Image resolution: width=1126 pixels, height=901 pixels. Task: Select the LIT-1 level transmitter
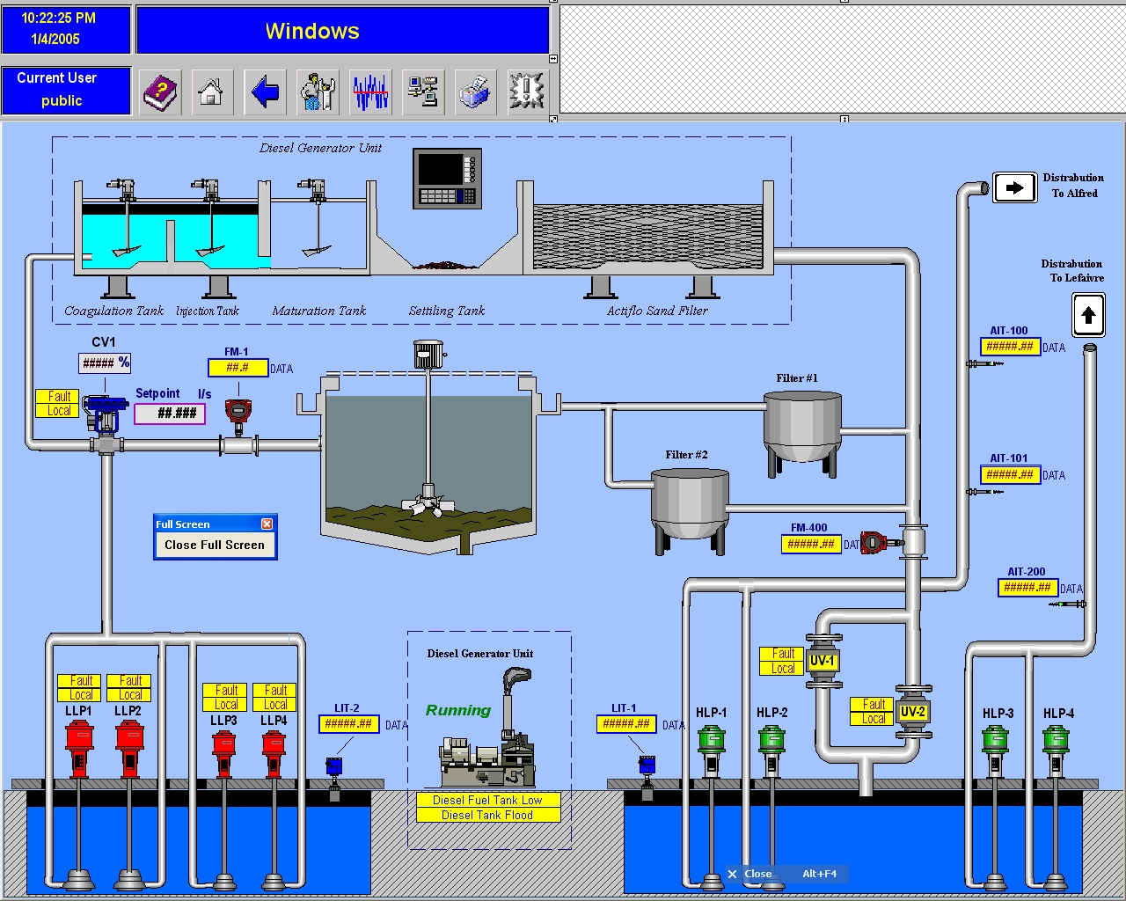pos(626,723)
